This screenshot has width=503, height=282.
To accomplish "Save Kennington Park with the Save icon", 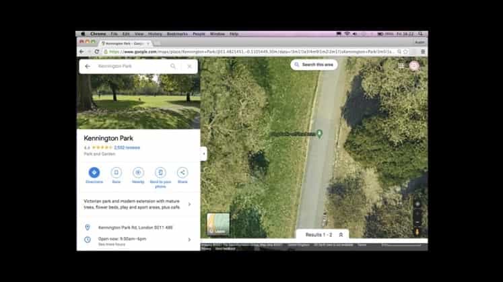I will pos(116,172).
